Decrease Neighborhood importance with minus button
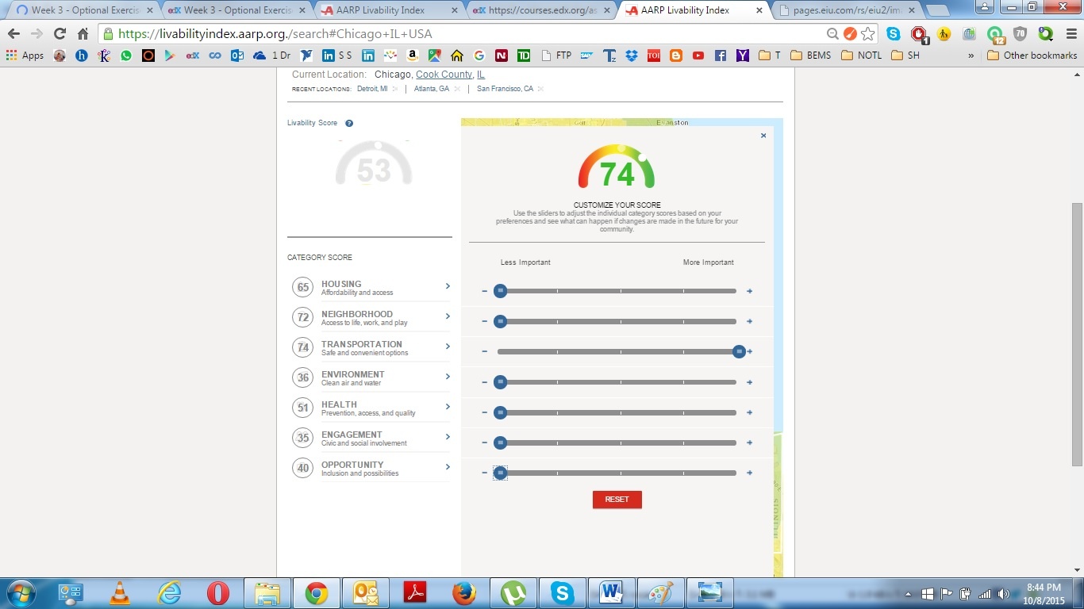 tap(484, 321)
